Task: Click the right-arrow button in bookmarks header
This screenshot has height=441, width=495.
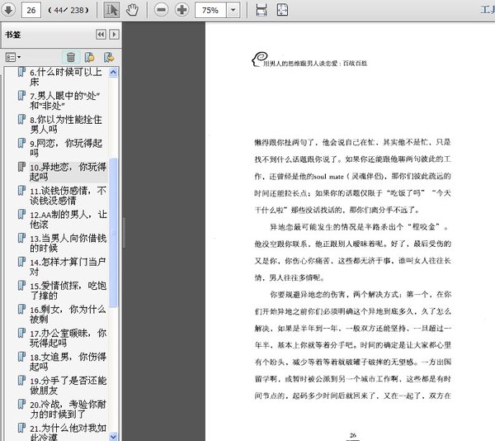Action: (x=114, y=34)
